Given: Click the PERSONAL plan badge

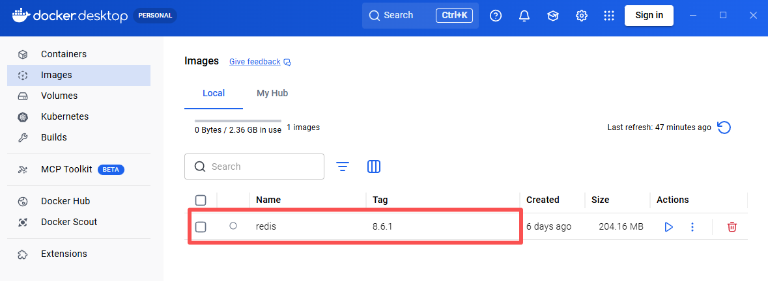Looking at the screenshot, I should tap(155, 16).
